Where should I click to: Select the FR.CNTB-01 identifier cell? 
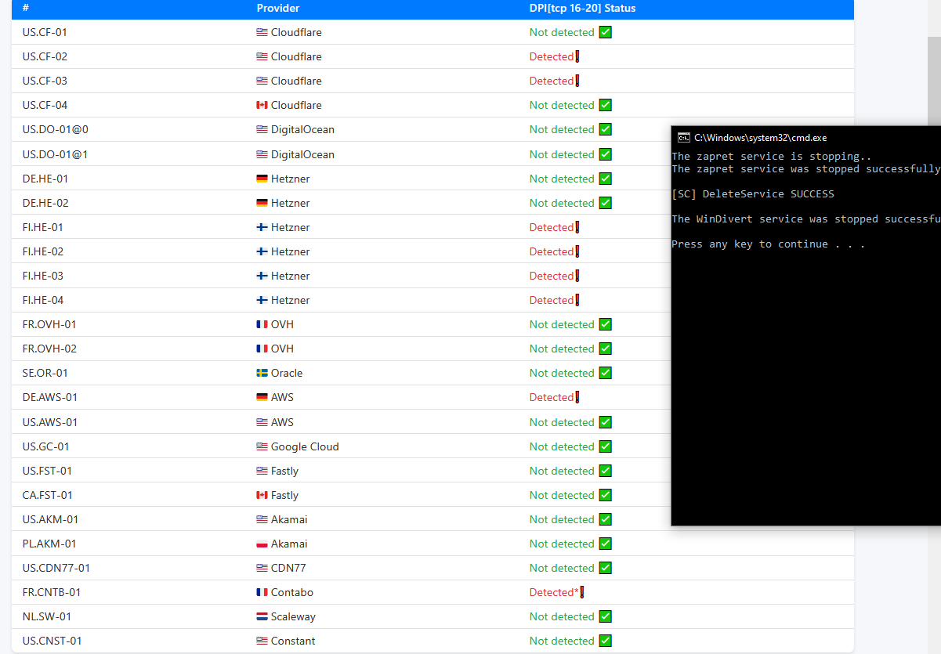(52, 592)
